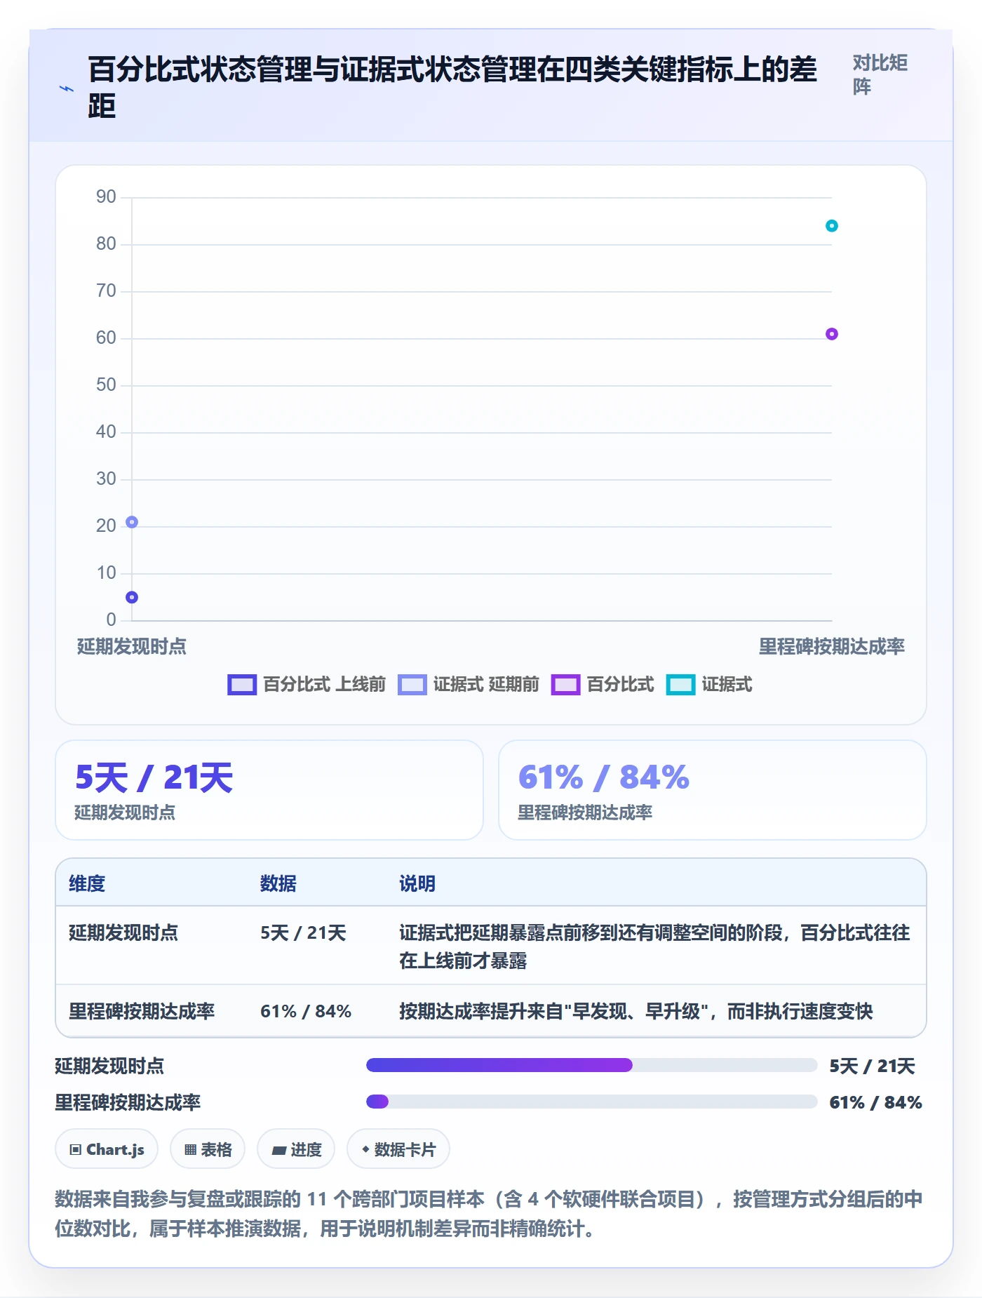Click the 90 tick on the y-axis
The width and height of the screenshot is (982, 1298).
(x=106, y=196)
